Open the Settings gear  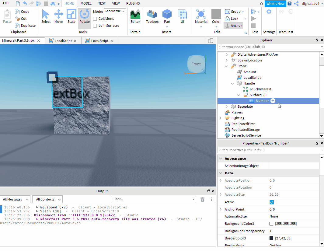click(269, 12)
